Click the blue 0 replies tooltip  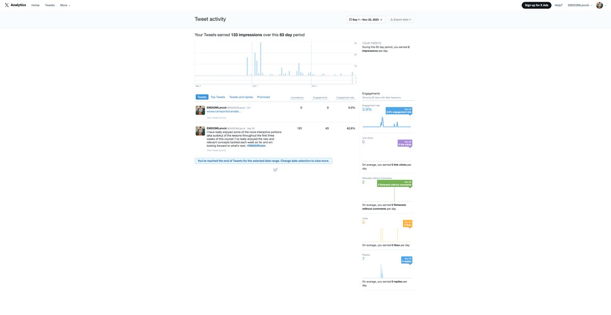point(407,260)
